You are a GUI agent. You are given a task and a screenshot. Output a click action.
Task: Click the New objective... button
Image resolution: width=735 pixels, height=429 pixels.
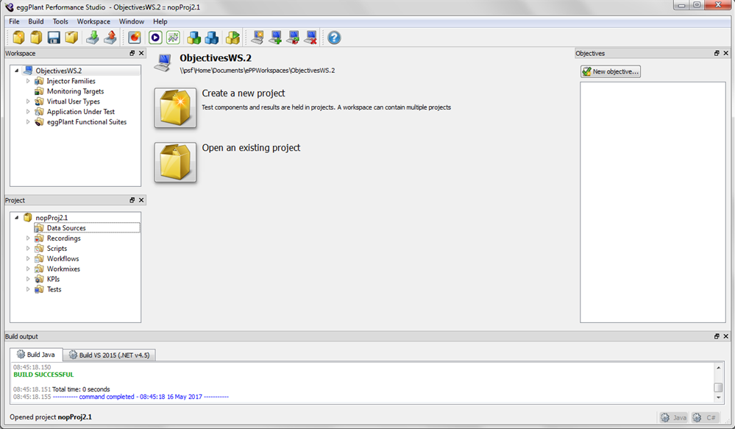611,71
